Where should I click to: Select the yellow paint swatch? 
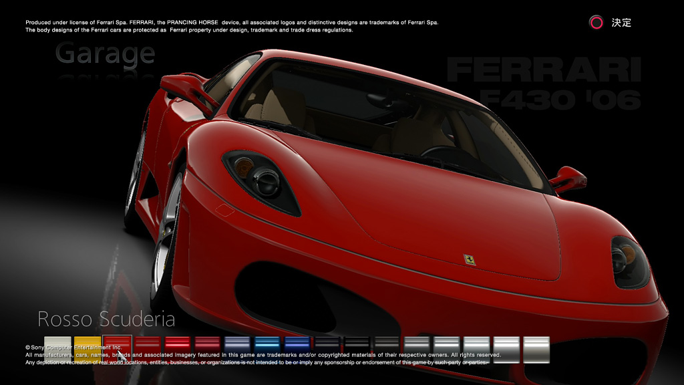pyautogui.click(x=88, y=350)
